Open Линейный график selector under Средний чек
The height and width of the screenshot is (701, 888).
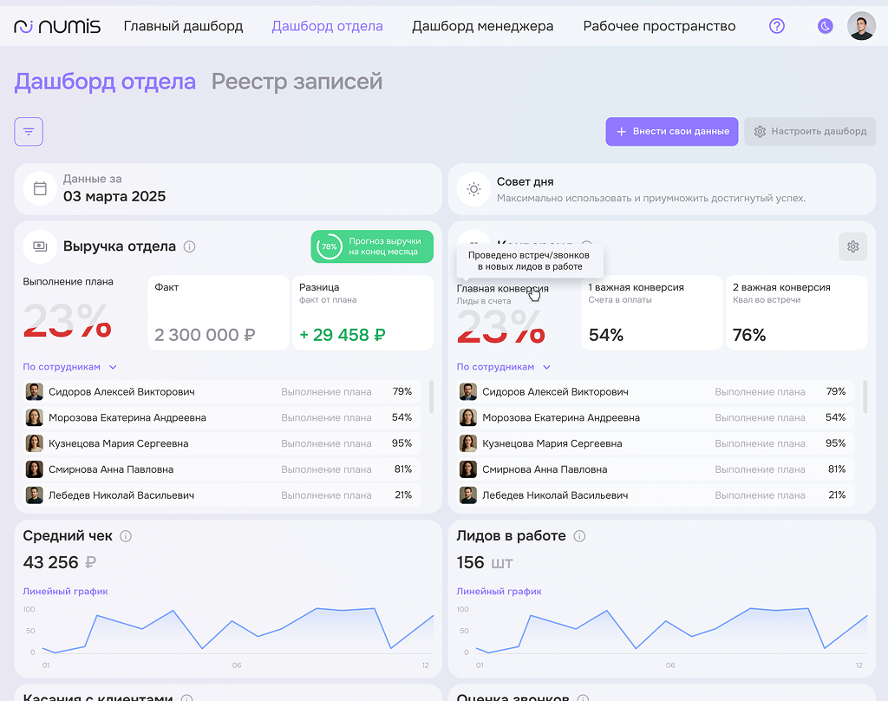[x=65, y=592]
